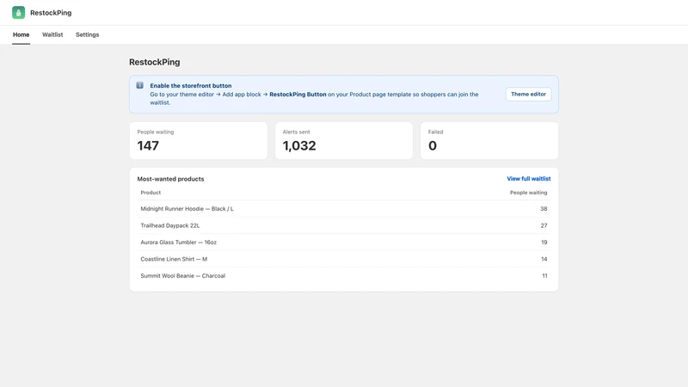Select the Alerts sent 1,032 stat card
This screenshot has height=387, width=688.
344,140
